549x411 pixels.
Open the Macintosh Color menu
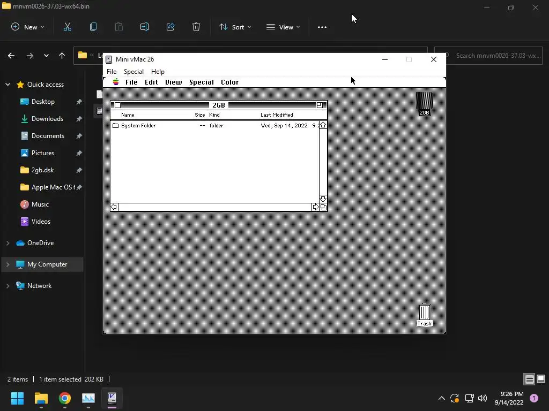229,82
